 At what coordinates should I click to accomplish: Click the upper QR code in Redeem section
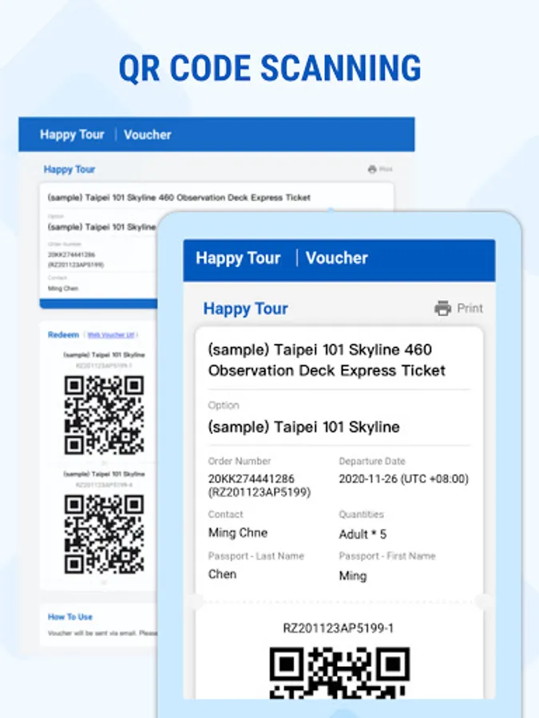tap(104, 415)
